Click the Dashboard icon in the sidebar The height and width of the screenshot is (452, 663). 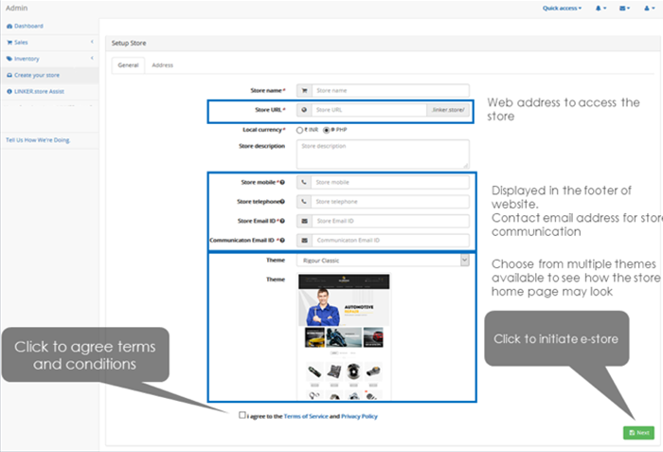coord(9,27)
